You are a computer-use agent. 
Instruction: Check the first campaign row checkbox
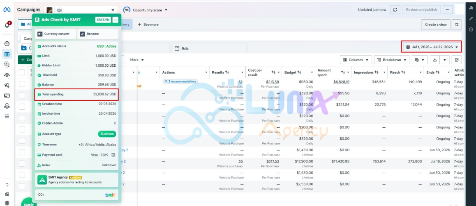click(x=22, y=84)
